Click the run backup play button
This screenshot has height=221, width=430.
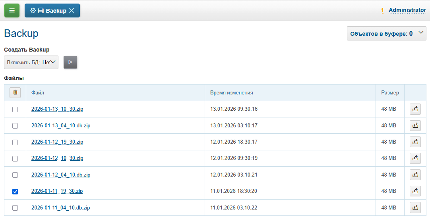coord(70,62)
